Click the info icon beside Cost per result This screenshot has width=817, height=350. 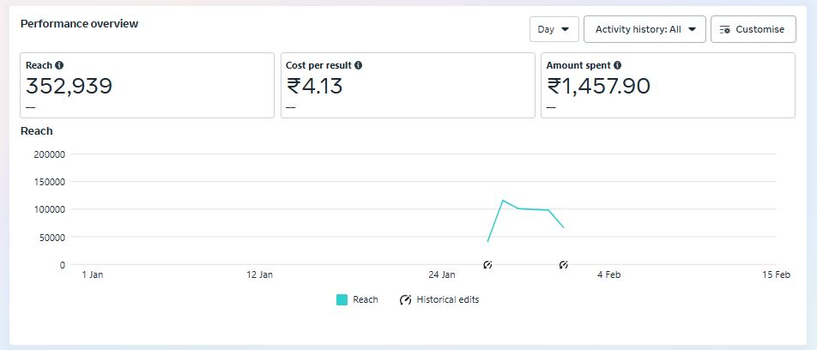[358, 65]
